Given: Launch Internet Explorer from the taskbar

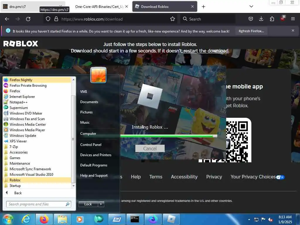Looking at the screenshot, I should [26, 219].
